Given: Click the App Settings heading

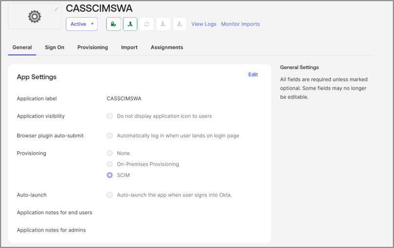Looking at the screenshot, I should click(x=37, y=77).
